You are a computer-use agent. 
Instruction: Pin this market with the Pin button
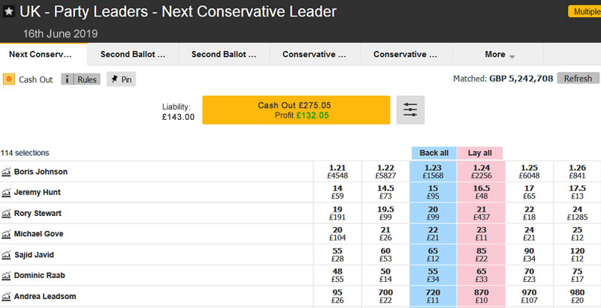[x=121, y=79]
